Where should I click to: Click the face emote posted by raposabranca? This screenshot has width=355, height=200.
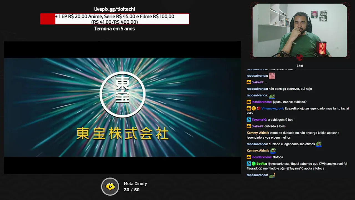[x=272, y=76]
